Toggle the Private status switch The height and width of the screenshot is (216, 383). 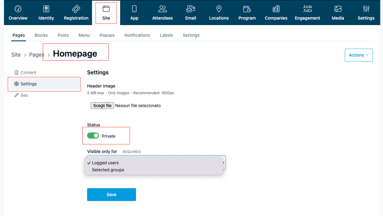[93, 136]
